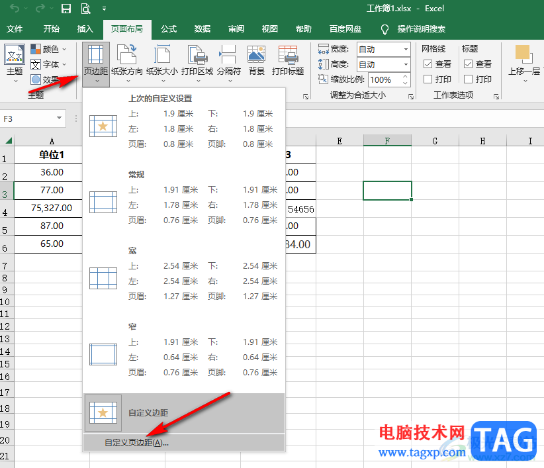Open the Customize Quick Access Toolbar arrow
This screenshot has width=544, height=468.
(x=104, y=9)
